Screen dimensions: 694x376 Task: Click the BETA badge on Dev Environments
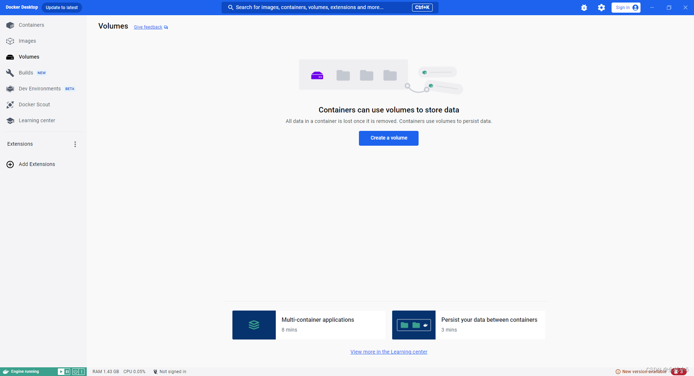pos(70,89)
